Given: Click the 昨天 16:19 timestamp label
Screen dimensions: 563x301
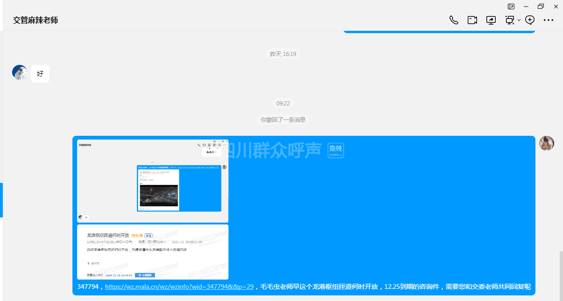Looking at the screenshot, I should click(283, 54).
